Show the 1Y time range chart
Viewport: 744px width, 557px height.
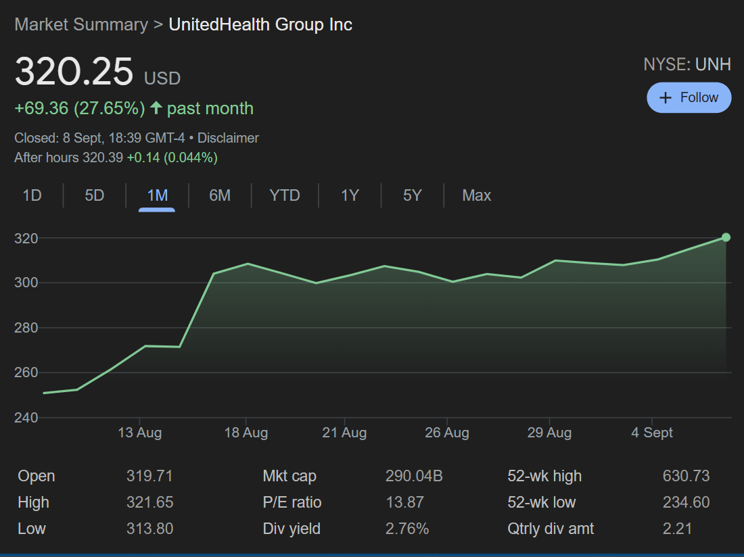[x=350, y=195]
